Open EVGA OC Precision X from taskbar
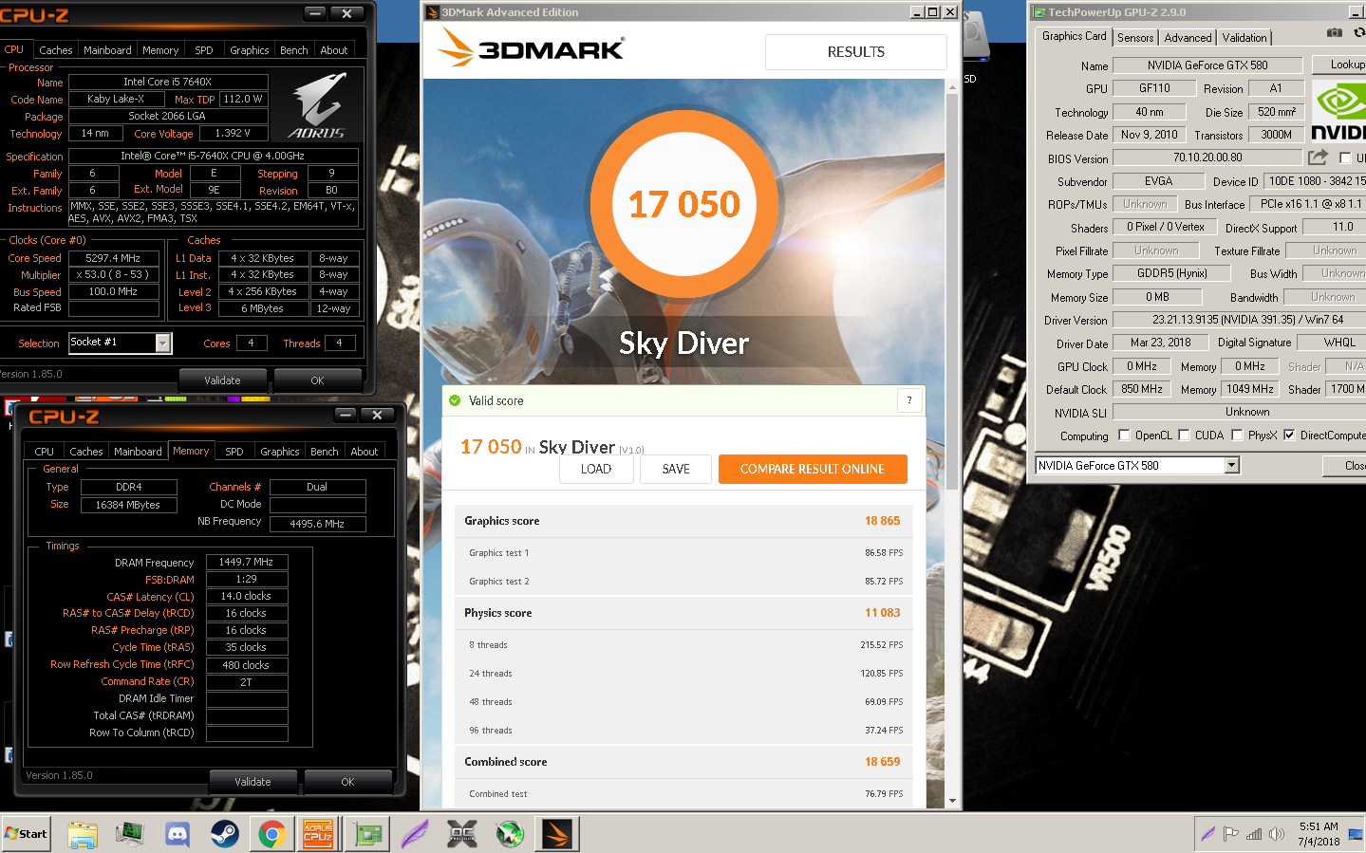The image size is (1366, 853). 462,834
